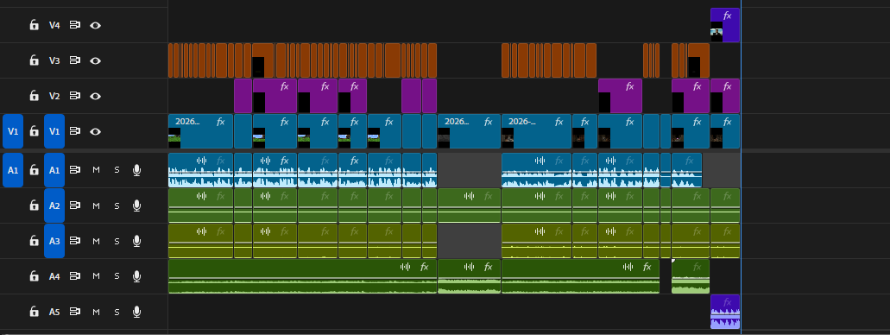Toggle V1 source patching button

point(13,131)
